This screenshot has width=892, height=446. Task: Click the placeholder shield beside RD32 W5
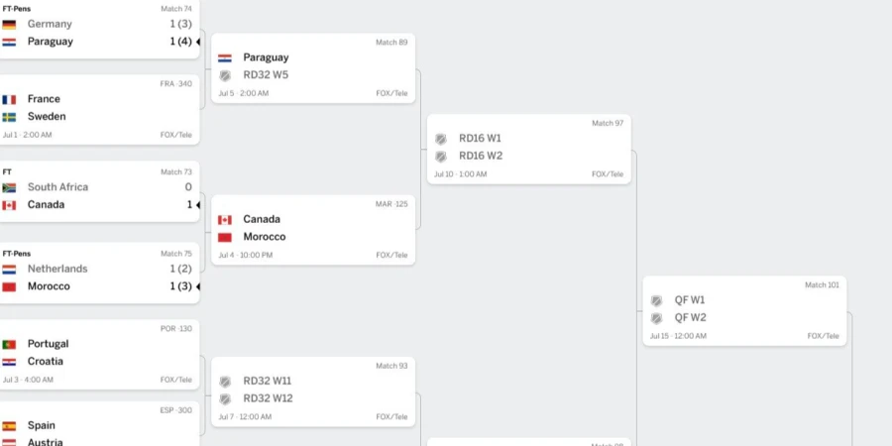(225, 75)
